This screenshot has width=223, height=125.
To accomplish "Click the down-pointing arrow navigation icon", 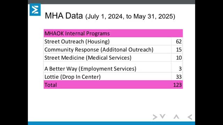I will pyautogui.click(x=163, y=116).
